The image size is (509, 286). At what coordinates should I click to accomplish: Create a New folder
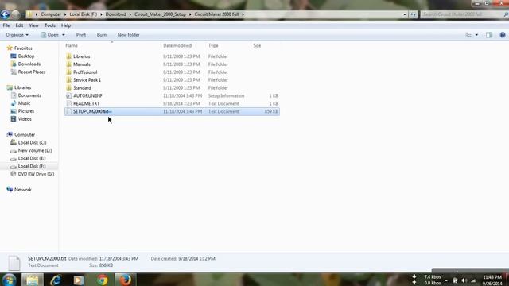(x=129, y=35)
